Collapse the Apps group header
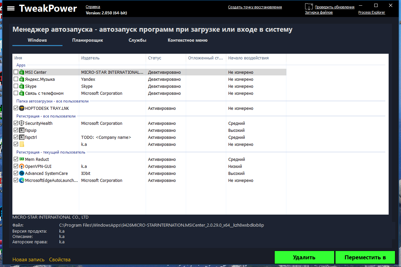401x267 pixels. point(21,65)
